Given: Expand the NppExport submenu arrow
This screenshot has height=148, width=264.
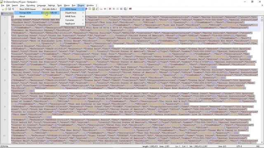Looking at the screenshot, I should coord(83,24).
